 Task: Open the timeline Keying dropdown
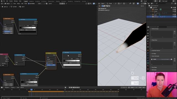click(x=13, y=87)
